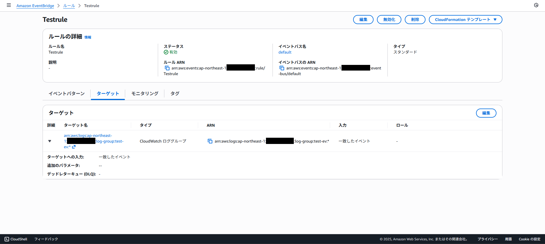Go to Amazon EventBridge breadcrumb
Image resolution: width=545 pixels, height=244 pixels.
click(x=35, y=6)
